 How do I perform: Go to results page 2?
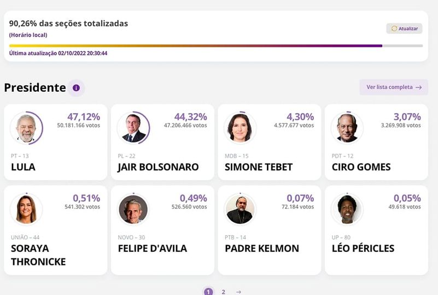tap(224, 292)
